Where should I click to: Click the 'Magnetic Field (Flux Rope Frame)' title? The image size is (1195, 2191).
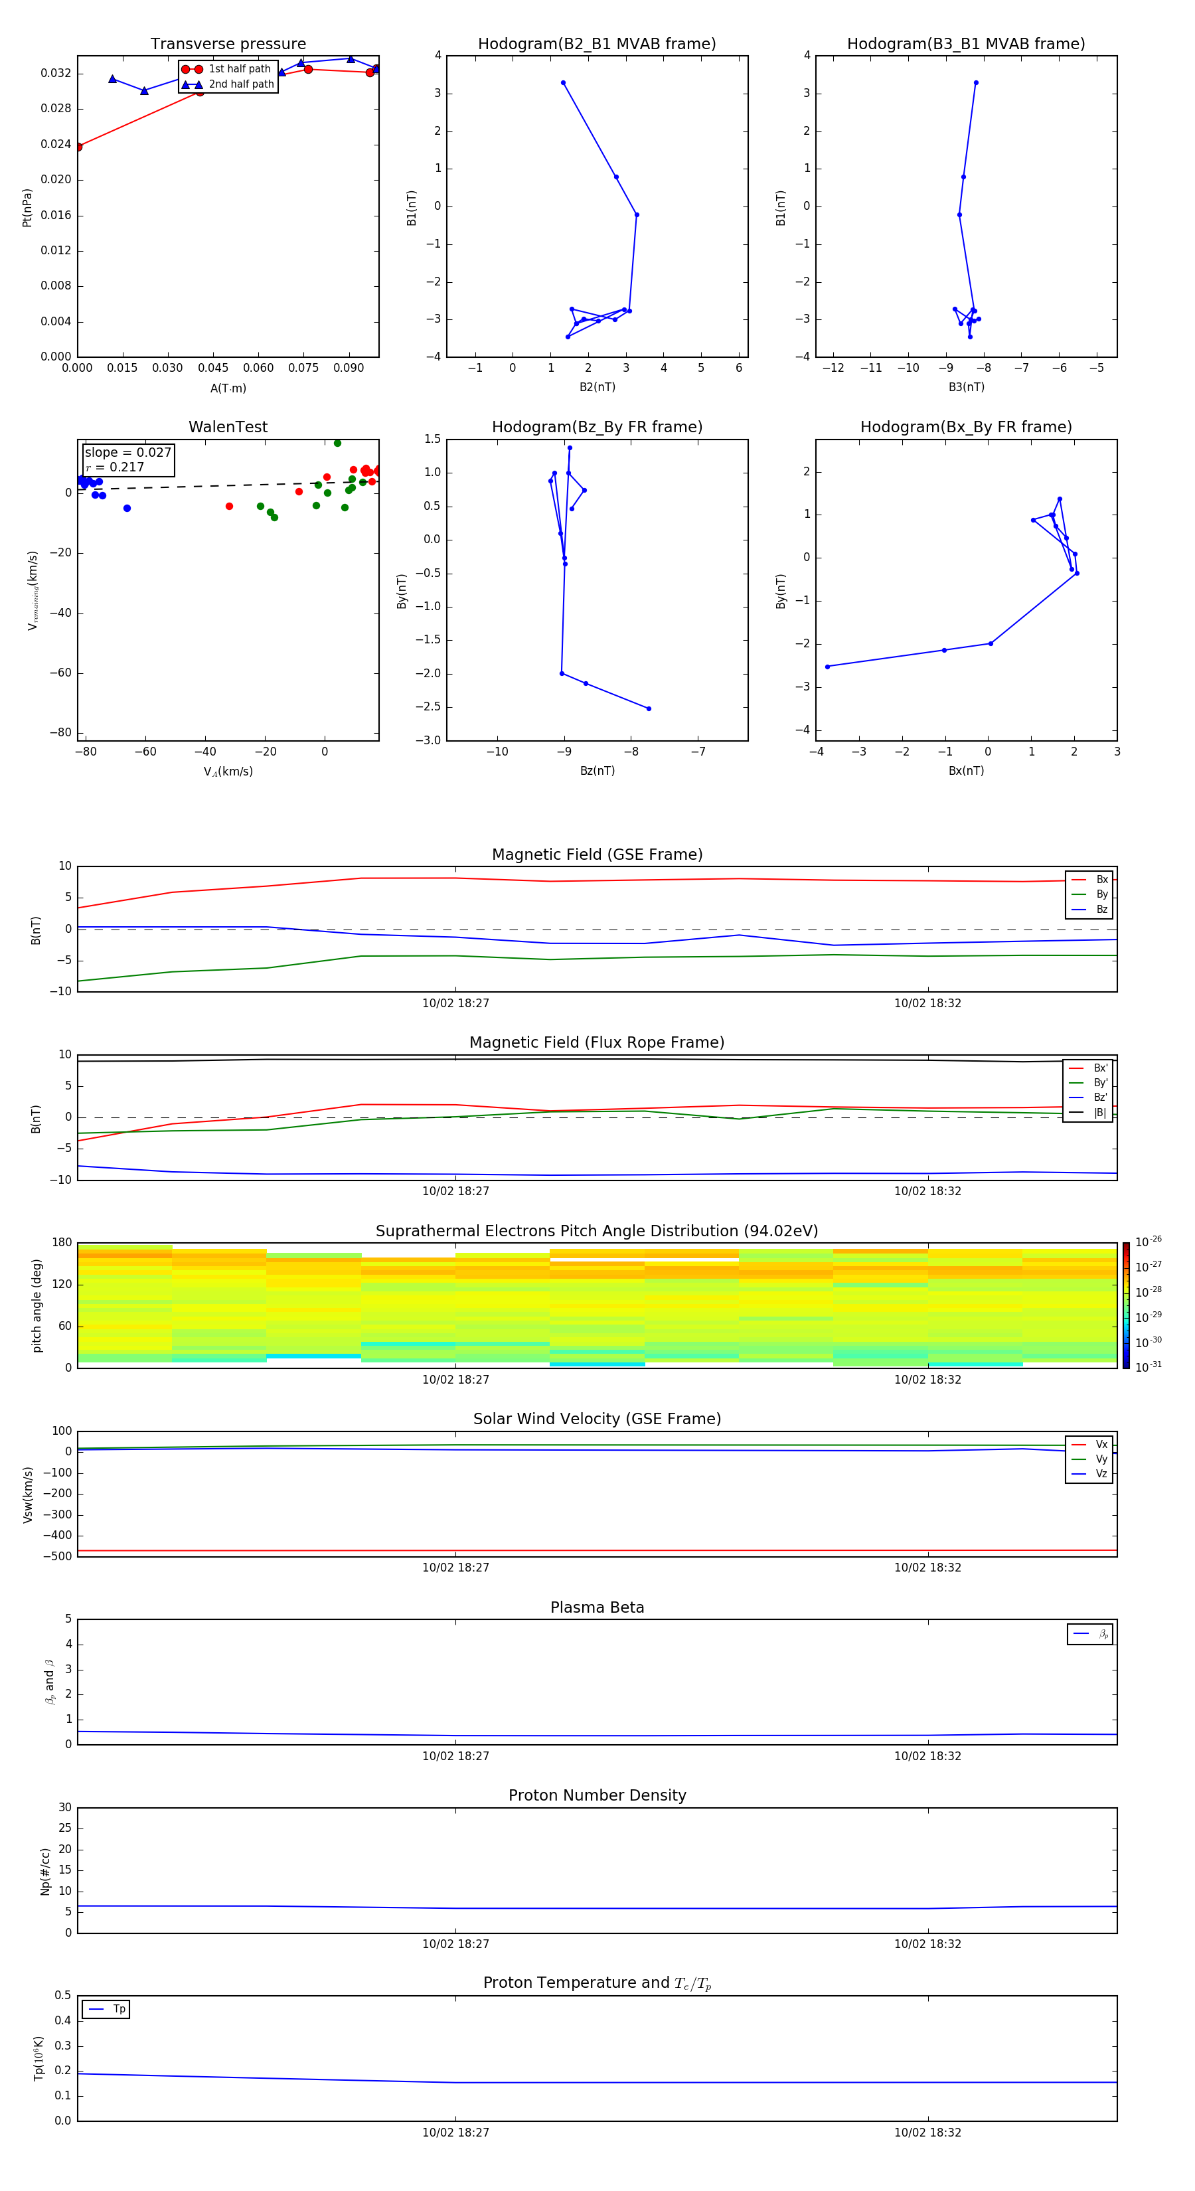[x=597, y=1043]
